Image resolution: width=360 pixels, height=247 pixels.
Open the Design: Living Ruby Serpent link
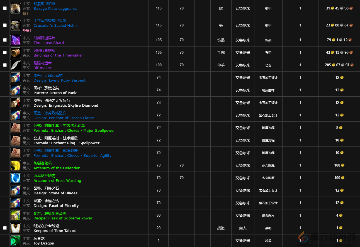pos(59,80)
